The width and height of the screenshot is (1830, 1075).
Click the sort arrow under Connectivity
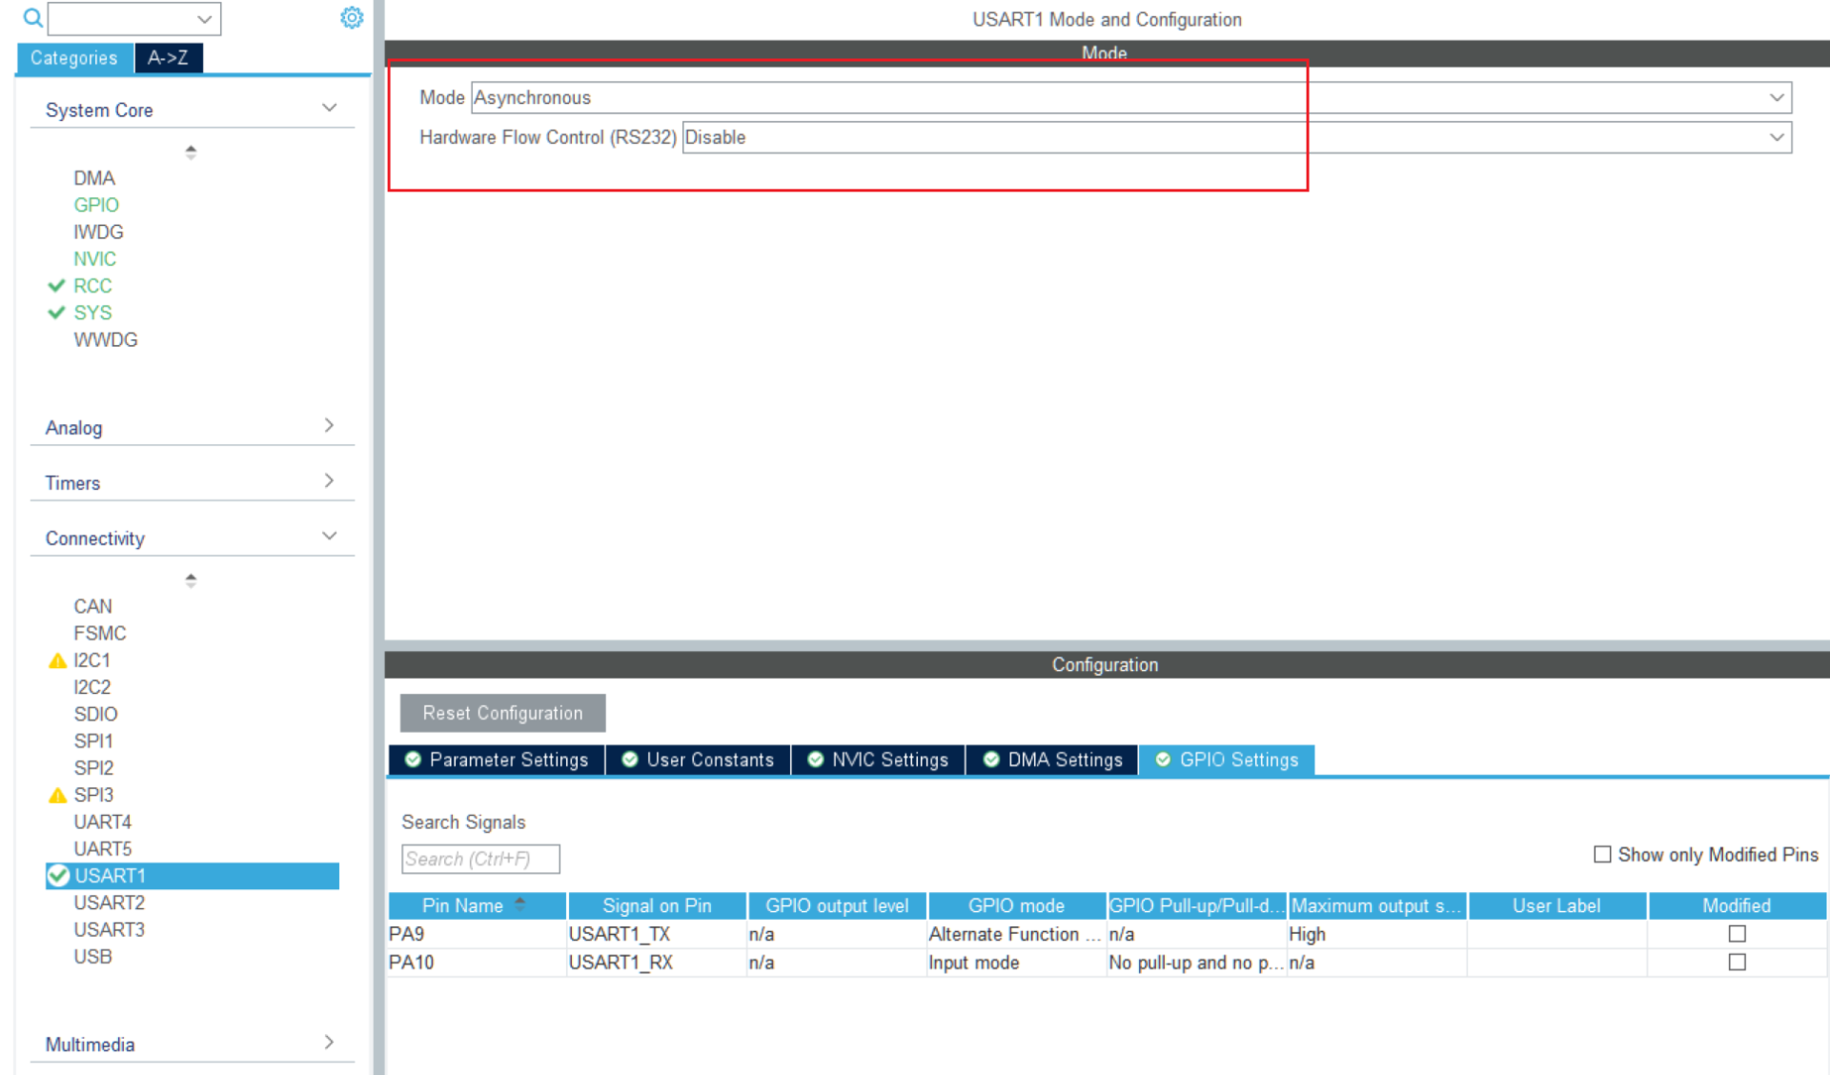191,579
